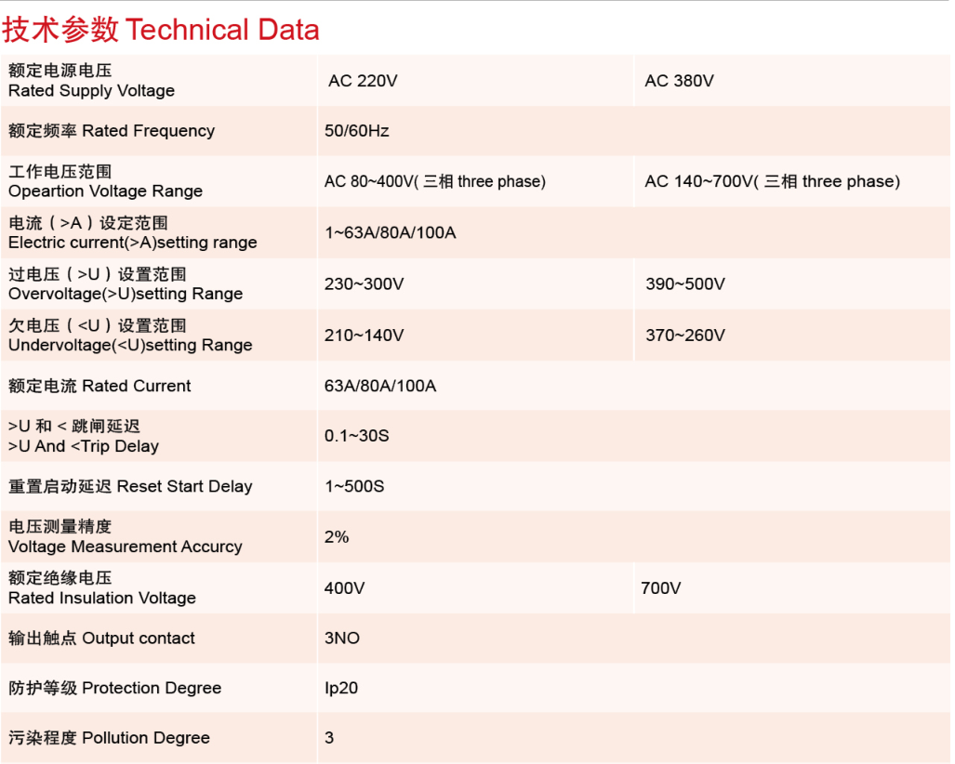Select the AC 80~400V three phase cell

click(x=434, y=181)
